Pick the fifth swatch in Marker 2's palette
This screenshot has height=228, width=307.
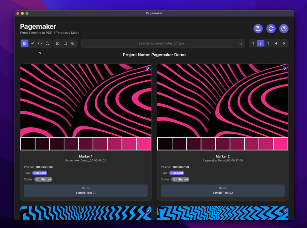[x=223, y=144]
